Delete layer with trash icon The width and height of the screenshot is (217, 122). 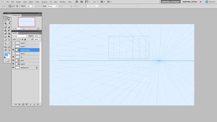tap(38, 104)
